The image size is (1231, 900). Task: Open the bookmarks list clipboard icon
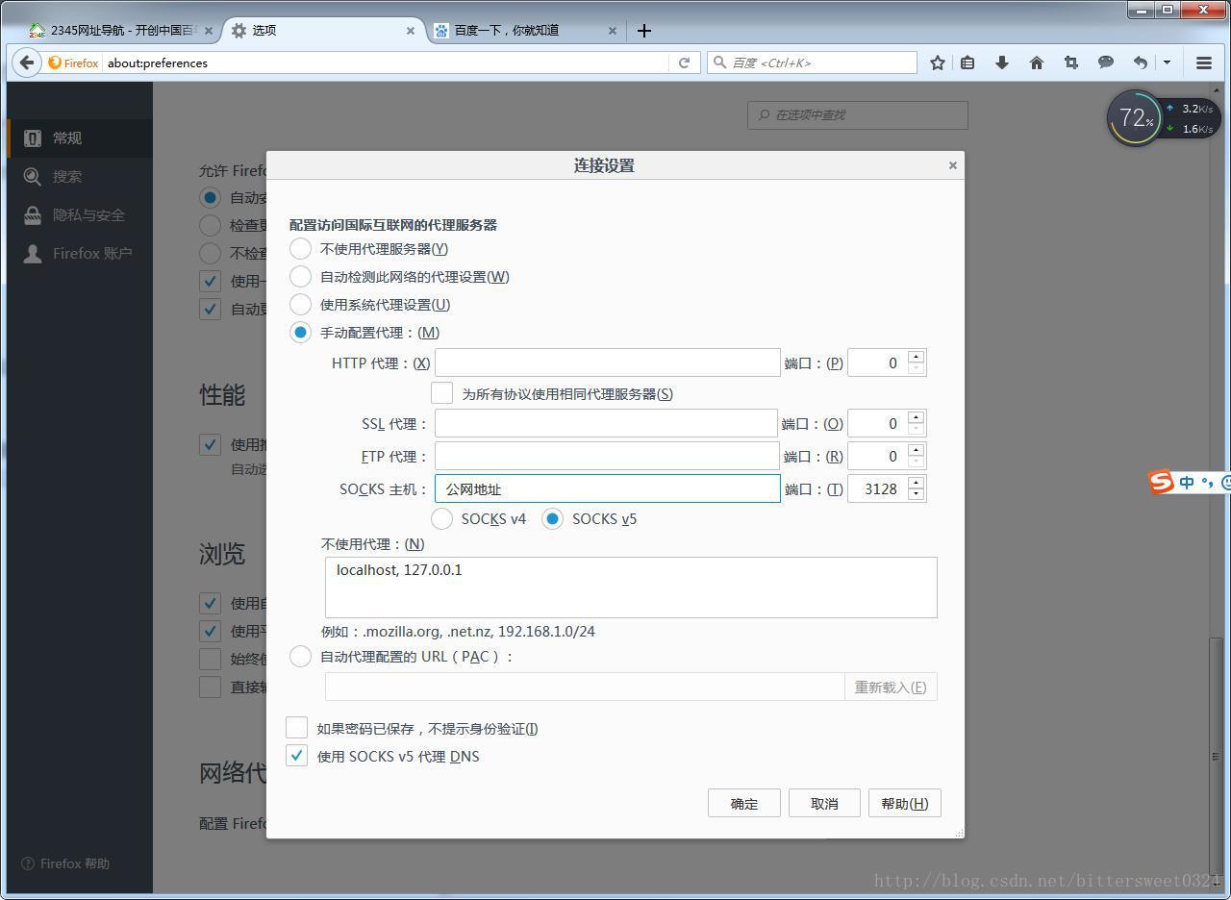tap(967, 62)
